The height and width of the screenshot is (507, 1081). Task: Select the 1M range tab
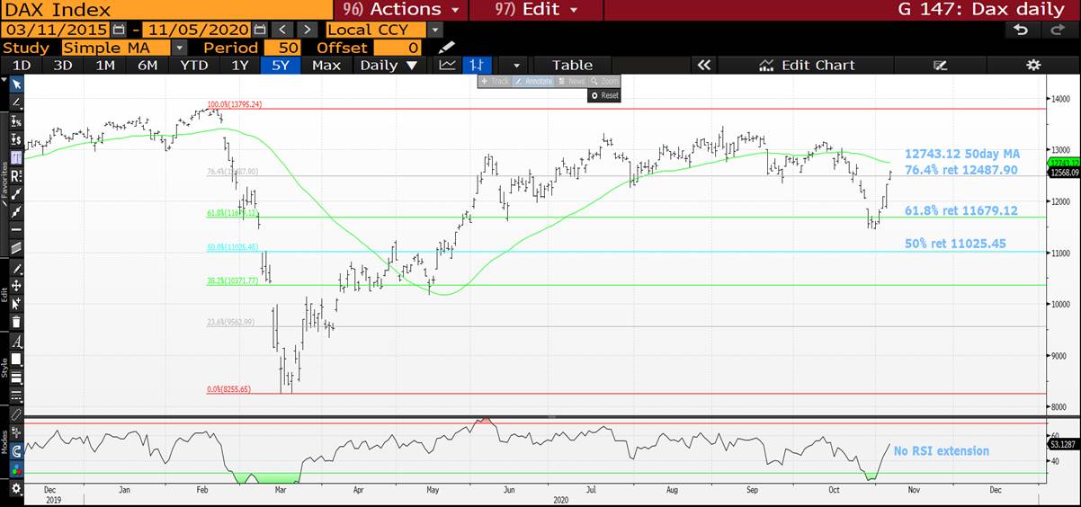(105, 65)
